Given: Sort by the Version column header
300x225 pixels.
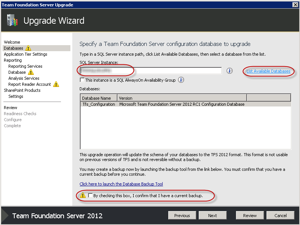Looking at the screenshot, I should tap(182, 98).
